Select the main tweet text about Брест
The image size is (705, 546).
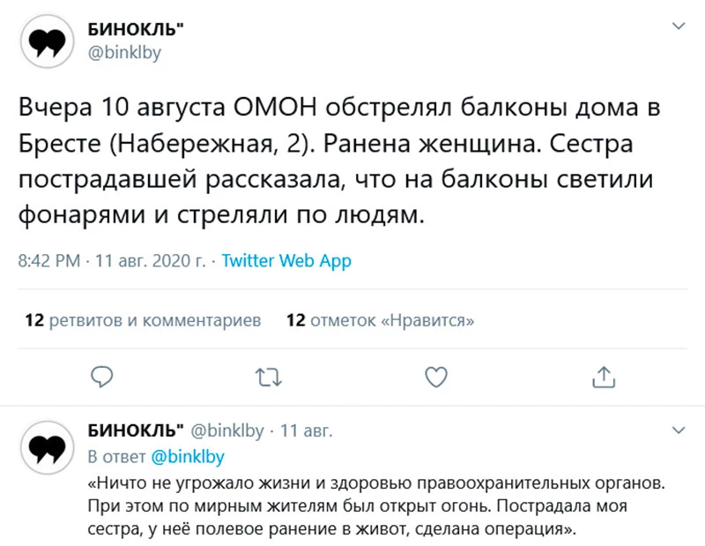point(339,161)
